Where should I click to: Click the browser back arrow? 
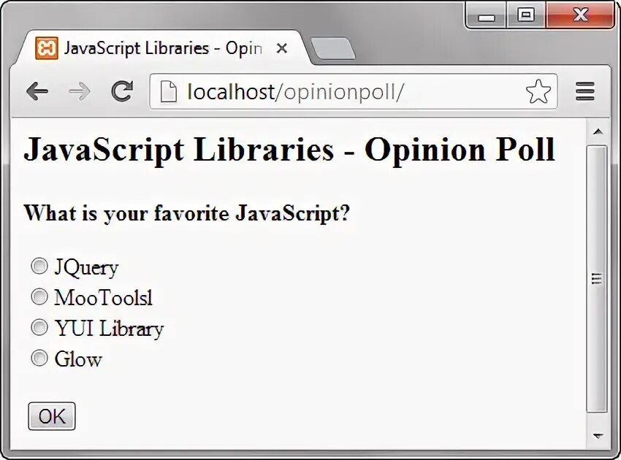(37, 91)
